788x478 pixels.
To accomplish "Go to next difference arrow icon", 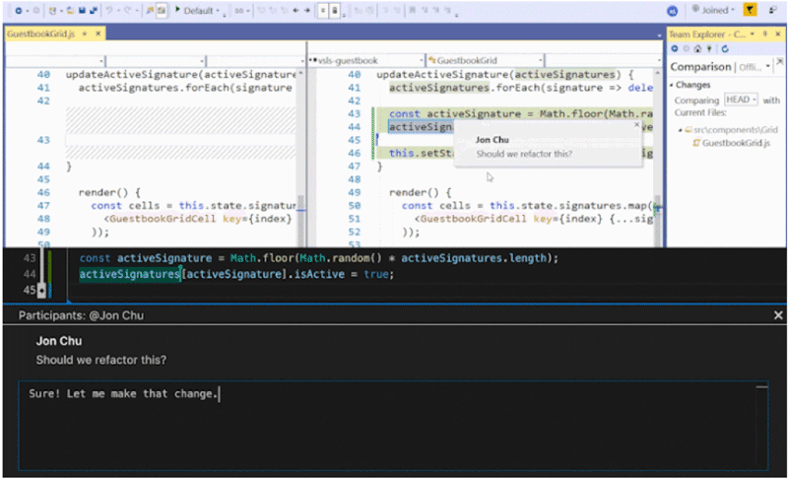I will click(x=306, y=11).
